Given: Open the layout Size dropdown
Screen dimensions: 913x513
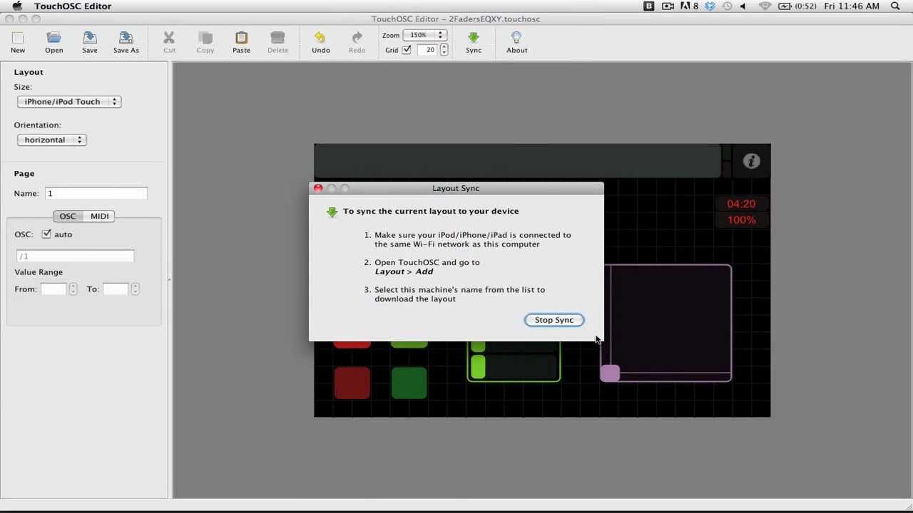Looking at the screenshot, I should tap(69, 102).
